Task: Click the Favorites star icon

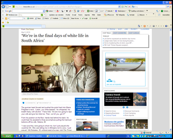Action: point(3,22)
